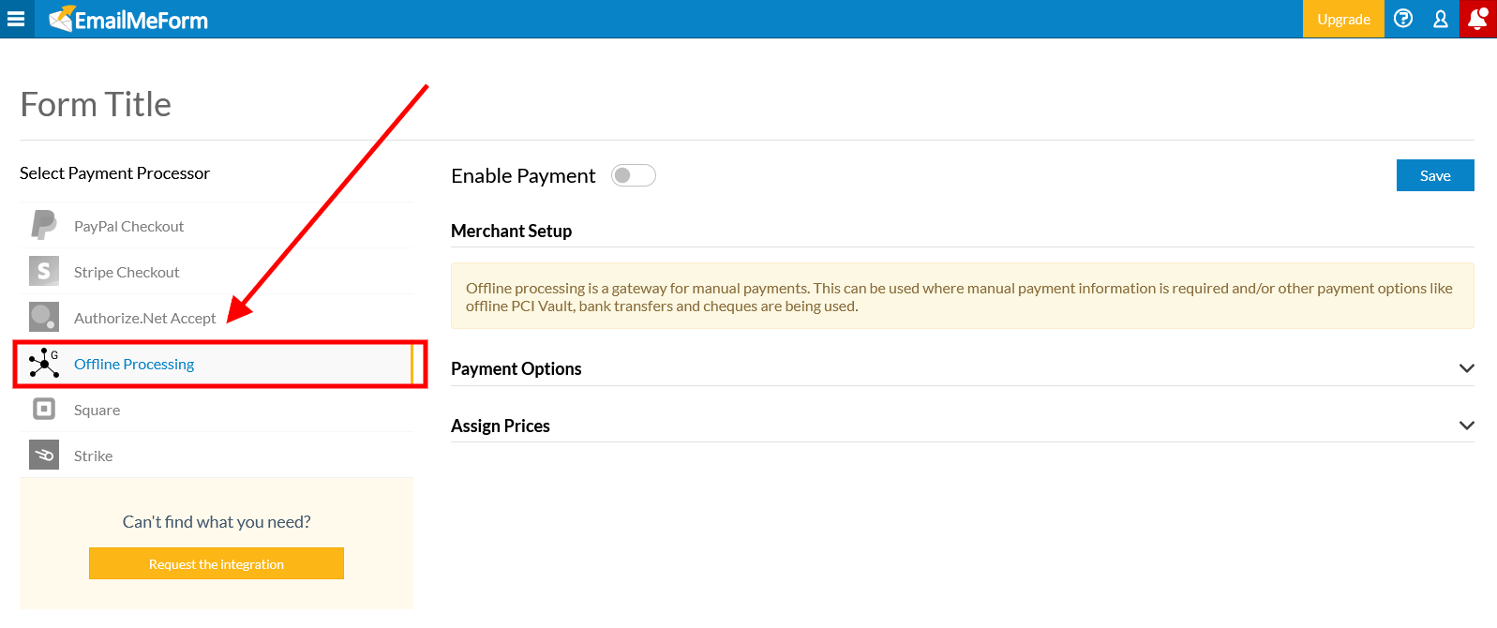This screenshot has height=628, width=1497.
Task: Select Square processor
Action: [x=217, y=410]
